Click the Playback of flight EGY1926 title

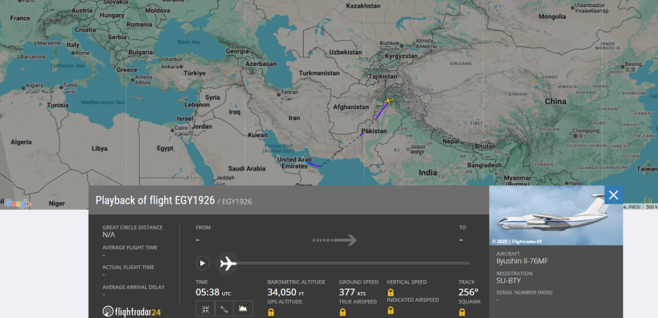[155, 200]
